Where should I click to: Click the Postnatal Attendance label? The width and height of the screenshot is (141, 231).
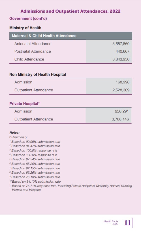pyautogui.click(x=33, y=51)
